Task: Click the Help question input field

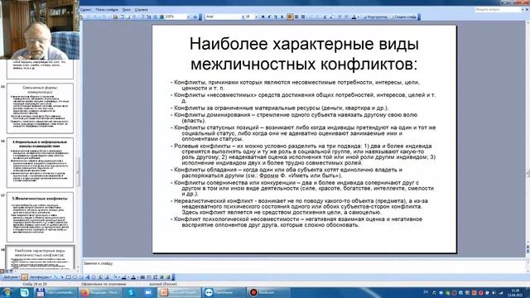Action: (x=498, y=10)
